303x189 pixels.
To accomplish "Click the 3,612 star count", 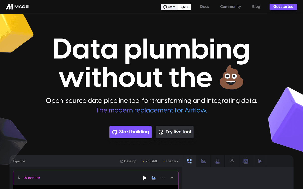I will 184,7.
